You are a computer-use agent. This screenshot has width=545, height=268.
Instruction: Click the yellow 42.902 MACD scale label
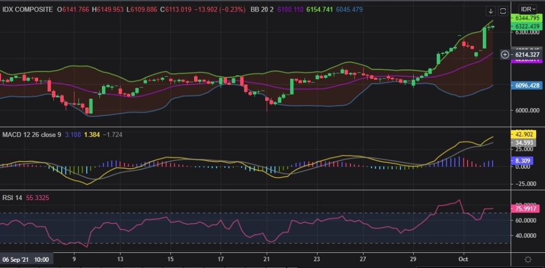click(x=524, y=134)
